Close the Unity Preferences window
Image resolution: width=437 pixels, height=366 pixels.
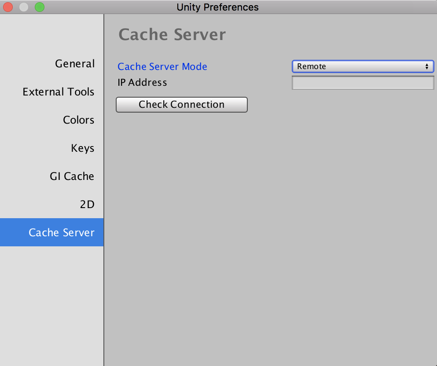[x=8, y=7]
